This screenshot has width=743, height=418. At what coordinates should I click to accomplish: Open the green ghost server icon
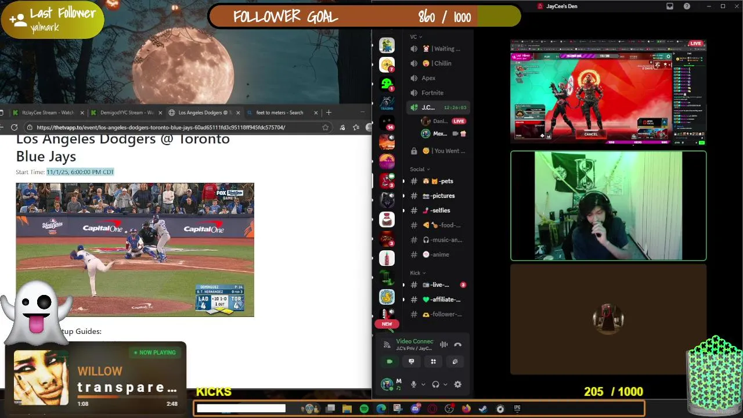click(387, 84)
